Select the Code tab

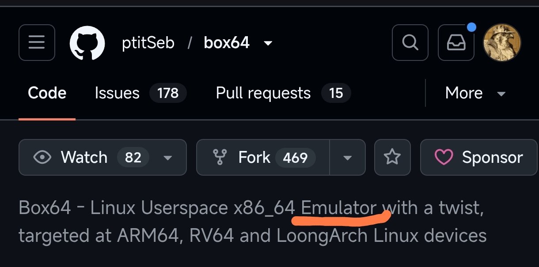tap(47, 93)
